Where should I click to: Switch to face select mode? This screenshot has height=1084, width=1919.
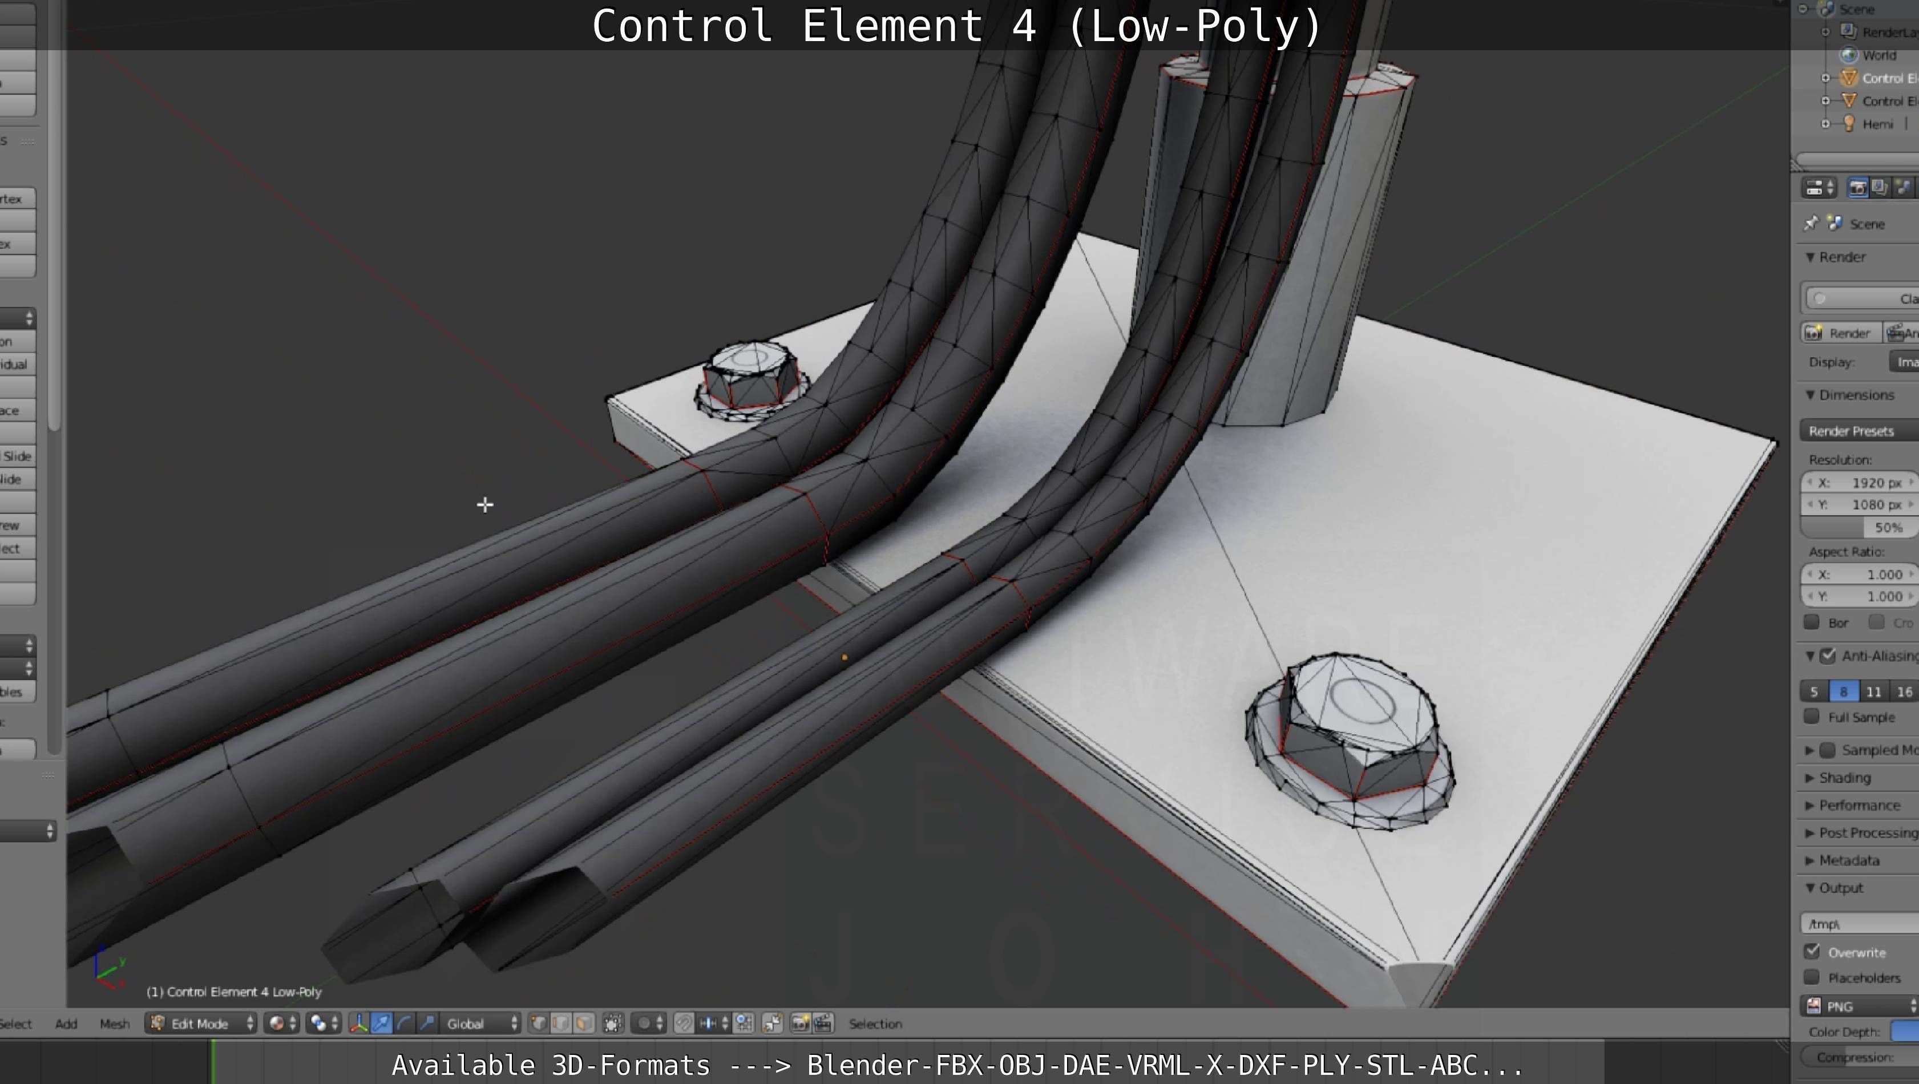coord(584,1024)
